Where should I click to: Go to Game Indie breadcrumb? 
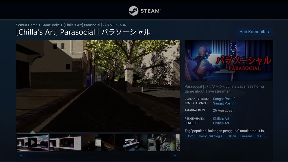click(51, 25)
